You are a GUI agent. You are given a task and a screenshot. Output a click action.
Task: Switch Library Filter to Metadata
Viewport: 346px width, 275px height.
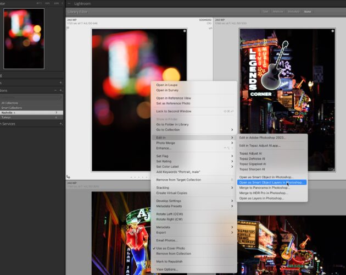tap(294, 12)
